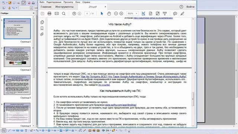238x134 pixels.
Task: Close the 2FA.pdf tab
Action: click(105, 7)
